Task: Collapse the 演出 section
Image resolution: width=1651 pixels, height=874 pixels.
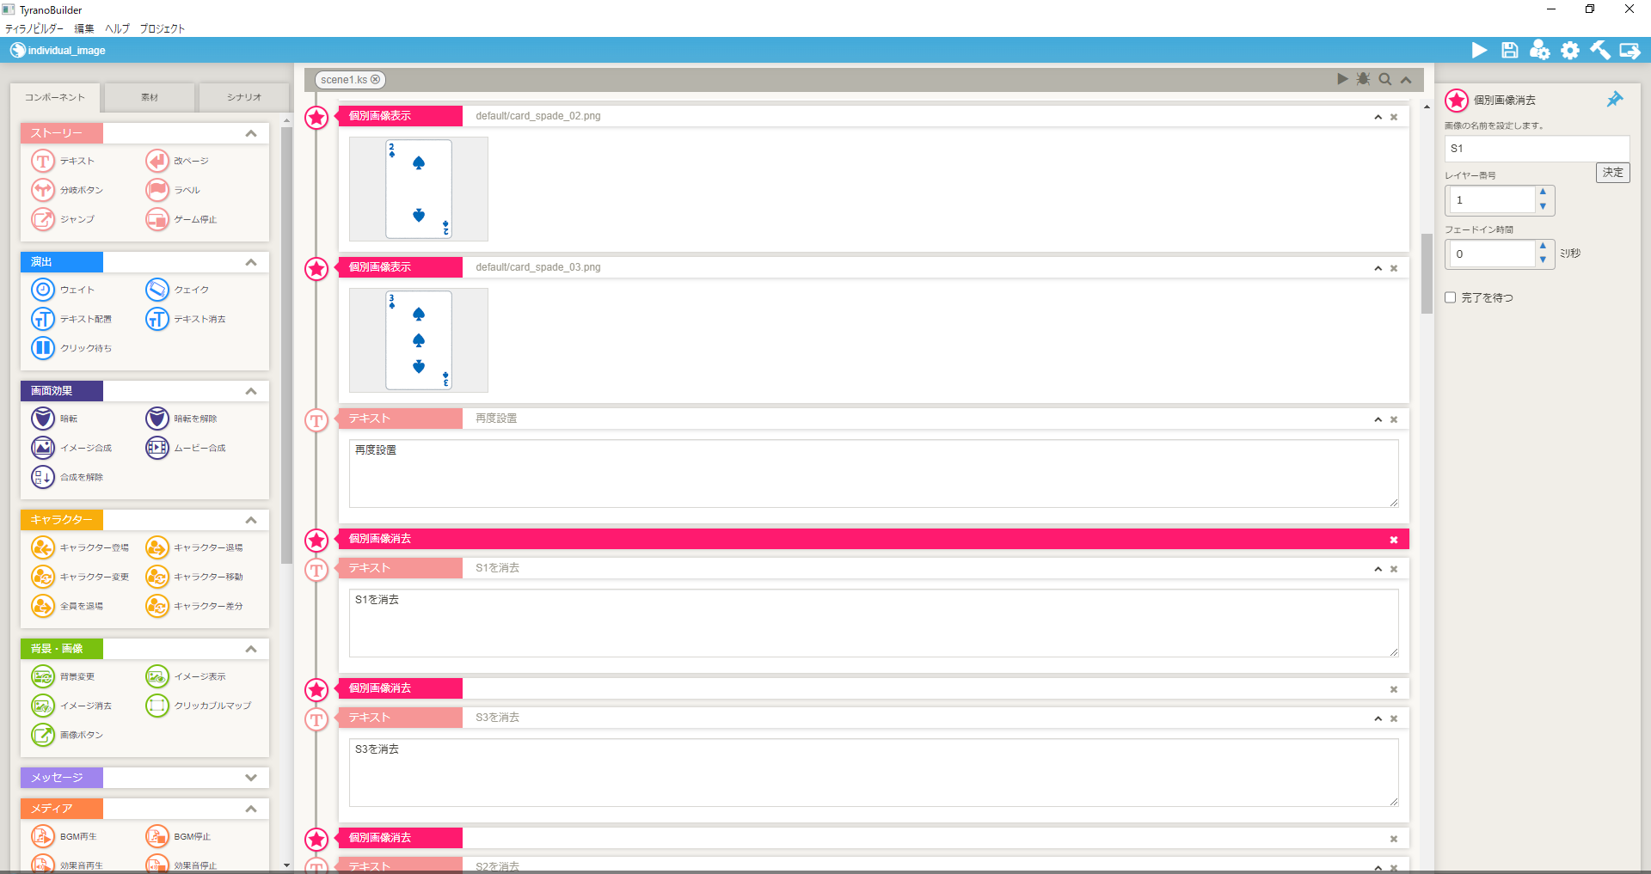Action: [x=251, y=262]
